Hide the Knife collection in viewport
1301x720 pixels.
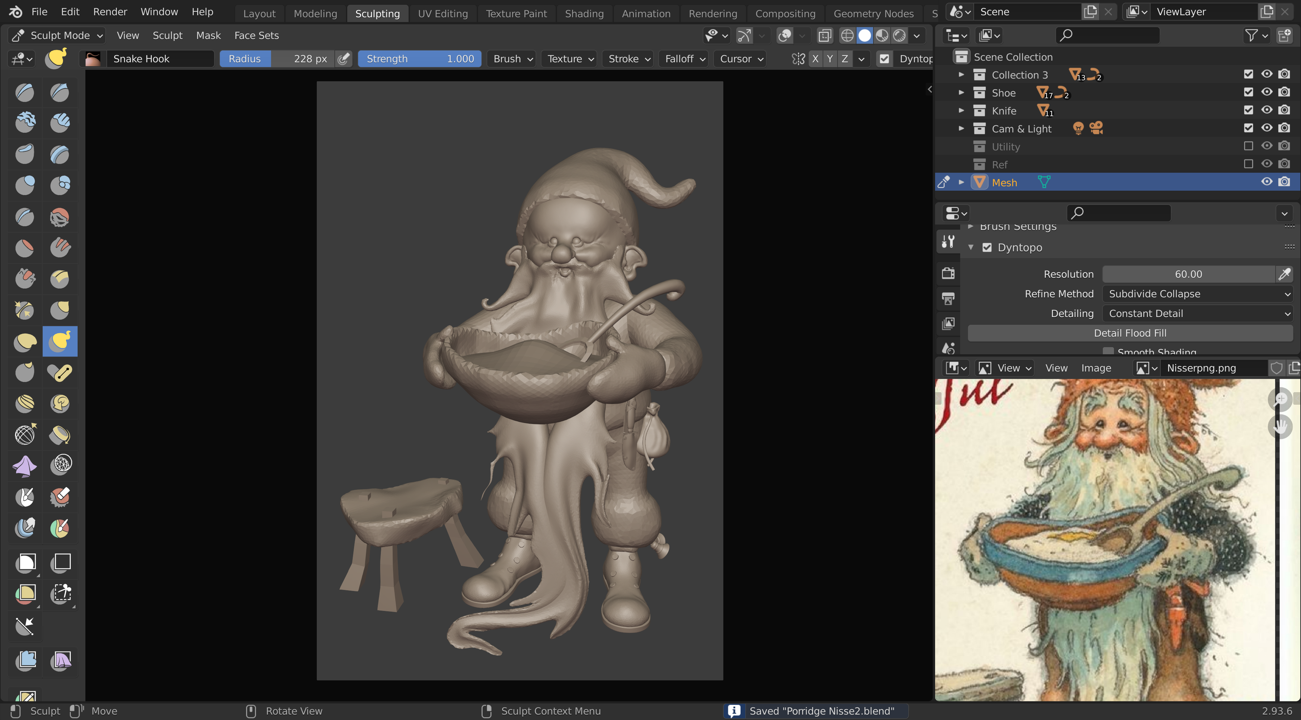coord(1266,110)
